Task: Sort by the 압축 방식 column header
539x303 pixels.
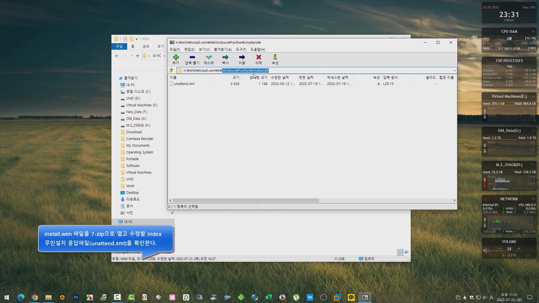Action: (395, 77)
